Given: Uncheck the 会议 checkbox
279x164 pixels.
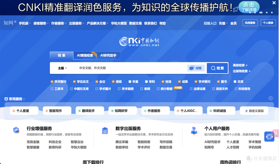Looking at the screenshot, I should [97, 81].
